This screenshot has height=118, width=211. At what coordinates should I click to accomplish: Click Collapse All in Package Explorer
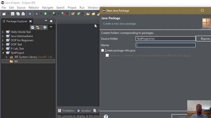(32, 28)
